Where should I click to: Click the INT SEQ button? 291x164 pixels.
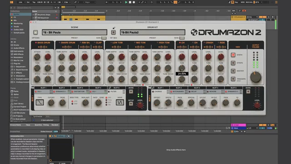pyautogui.click(x=113, y=32)
